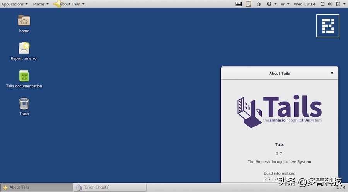Click the Tails logo image in dialog
The image size is (348, 192).
pyautogui.click(x=280, y=112)
